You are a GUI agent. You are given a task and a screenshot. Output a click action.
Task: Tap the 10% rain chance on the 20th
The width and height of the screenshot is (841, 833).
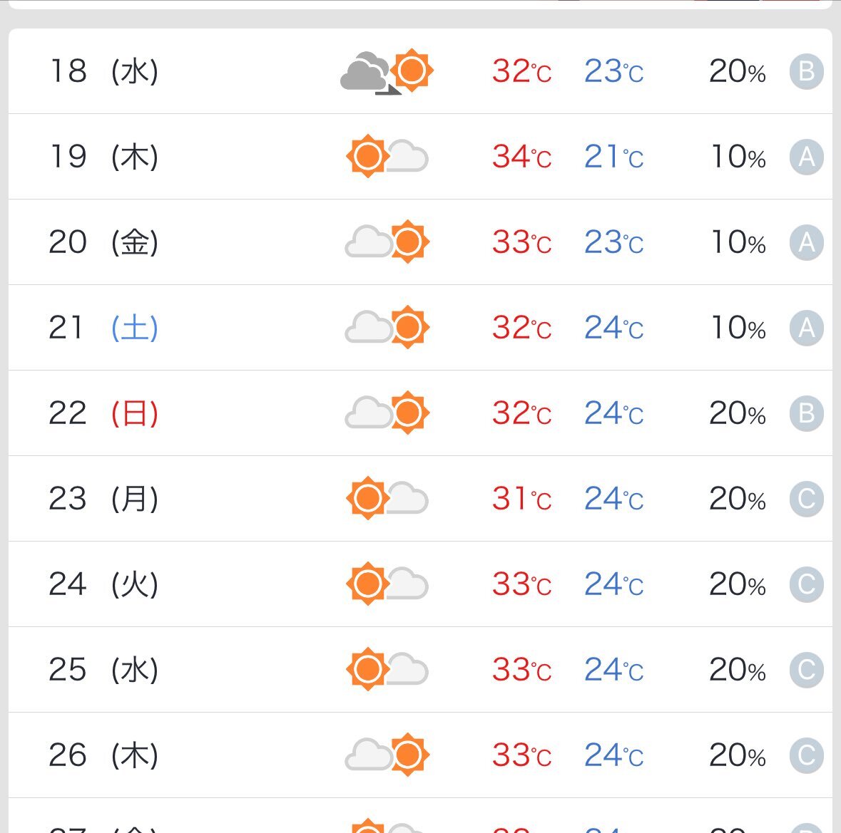tap(738, 242)
